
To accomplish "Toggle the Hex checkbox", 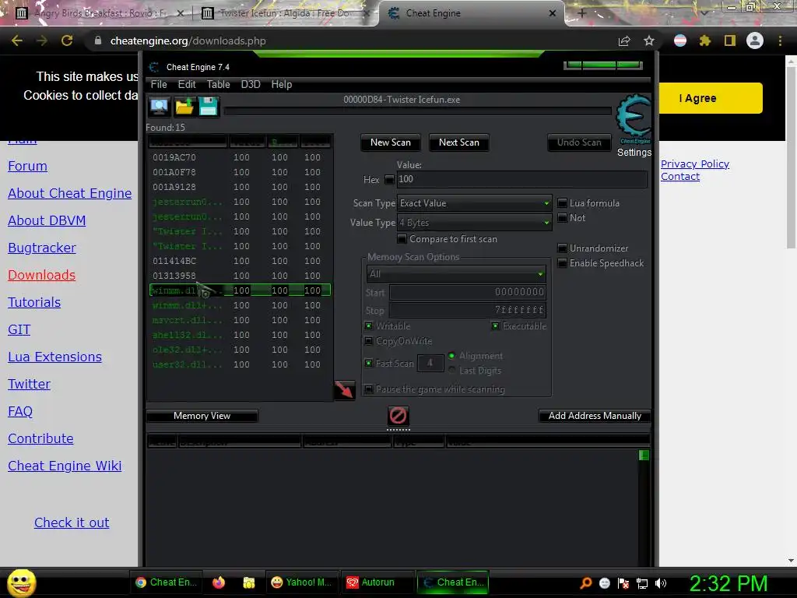I will (389, 180).
